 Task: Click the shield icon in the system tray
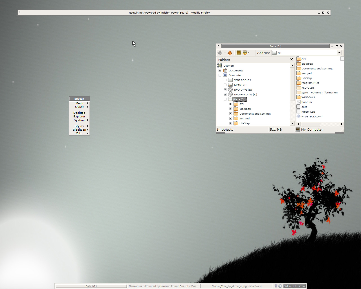click(x=276, y=286)
